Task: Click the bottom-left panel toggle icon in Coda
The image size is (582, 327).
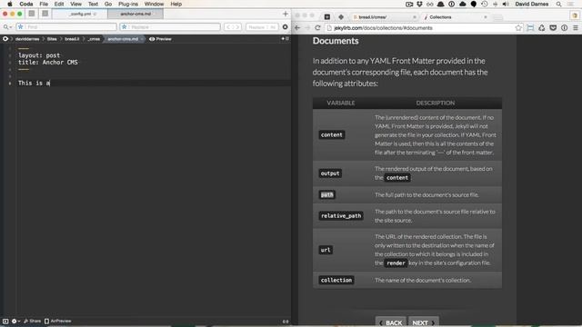Action: tap(5, 321)
